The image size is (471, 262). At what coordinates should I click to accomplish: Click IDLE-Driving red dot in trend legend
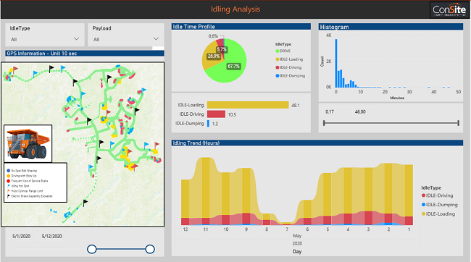point(424,195)
